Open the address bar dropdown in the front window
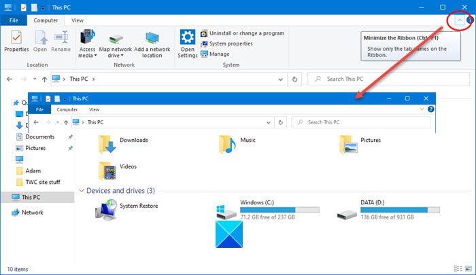 pos(269,122)
